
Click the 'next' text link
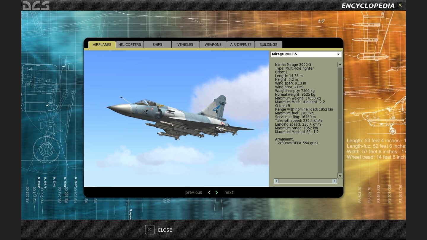click(x=229, y=193)
